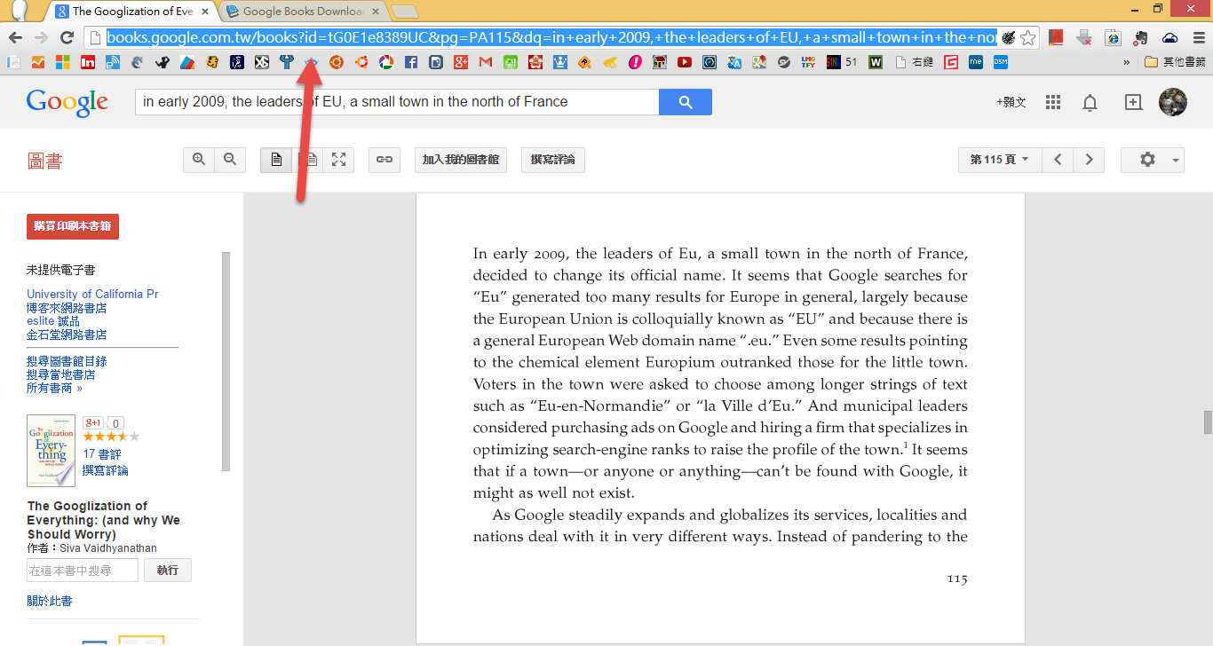The width and height of the screenshot is (1213, 646).
Task: Open the W bookmark icon
Action: (876, 62)
